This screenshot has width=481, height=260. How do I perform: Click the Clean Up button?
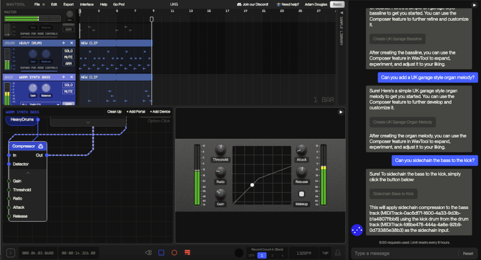pos(114,112)
